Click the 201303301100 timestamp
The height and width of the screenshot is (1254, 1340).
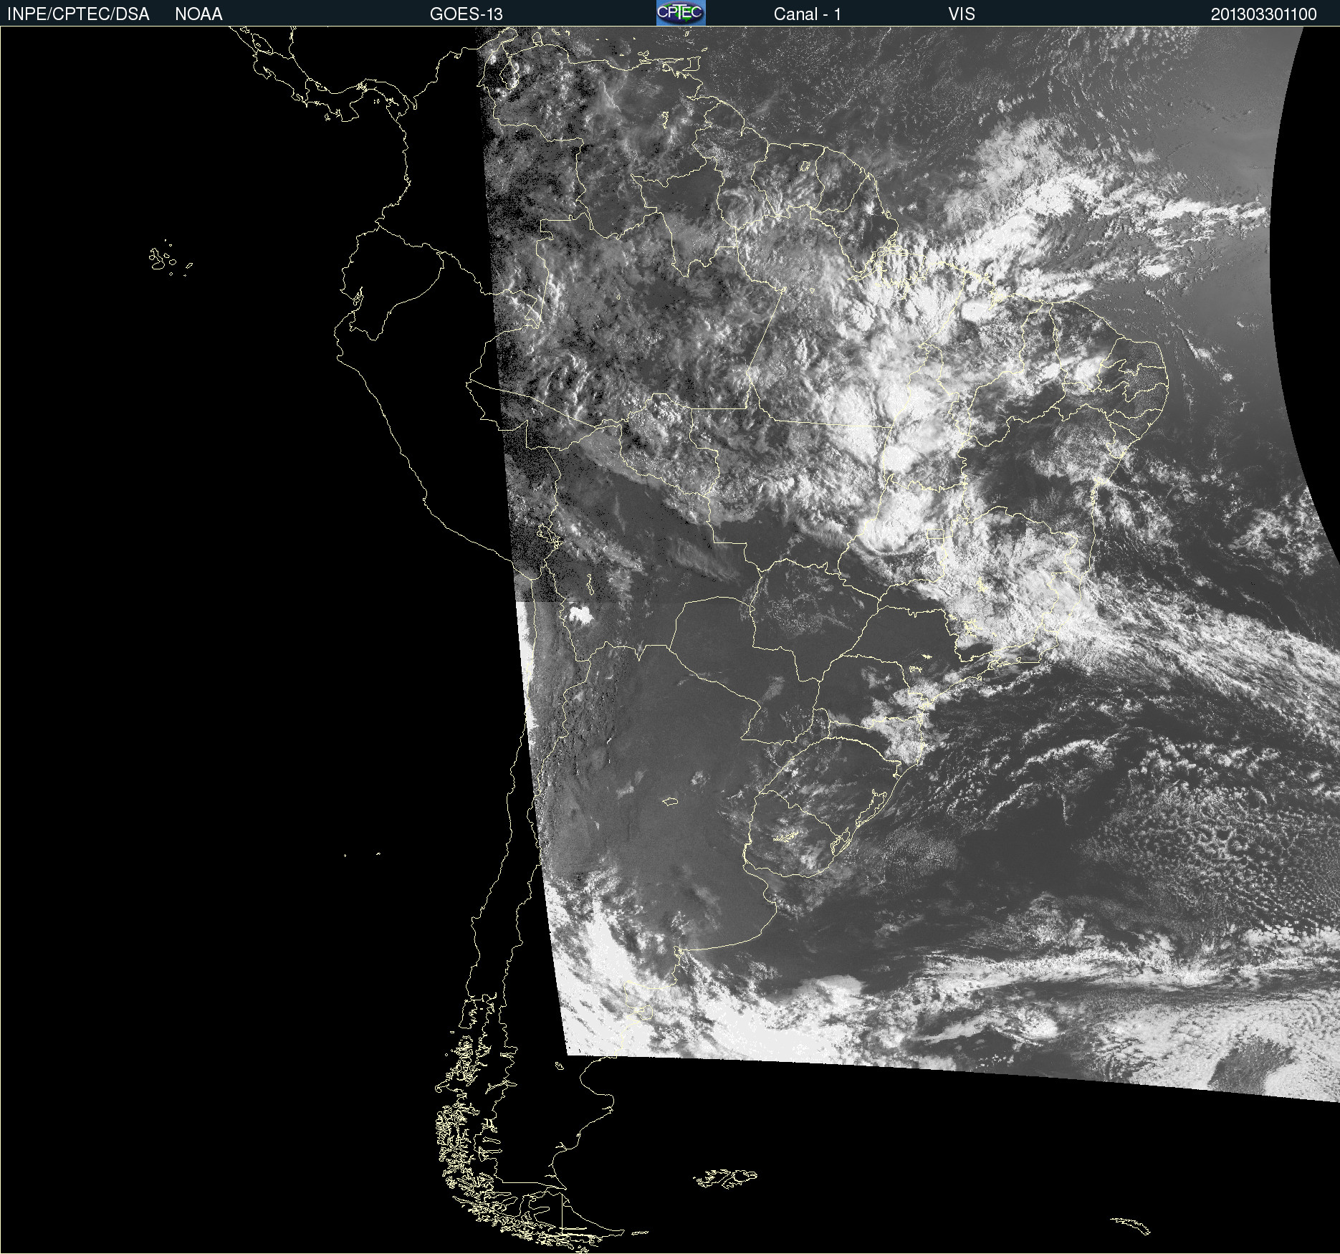(x=1263, y=14)
